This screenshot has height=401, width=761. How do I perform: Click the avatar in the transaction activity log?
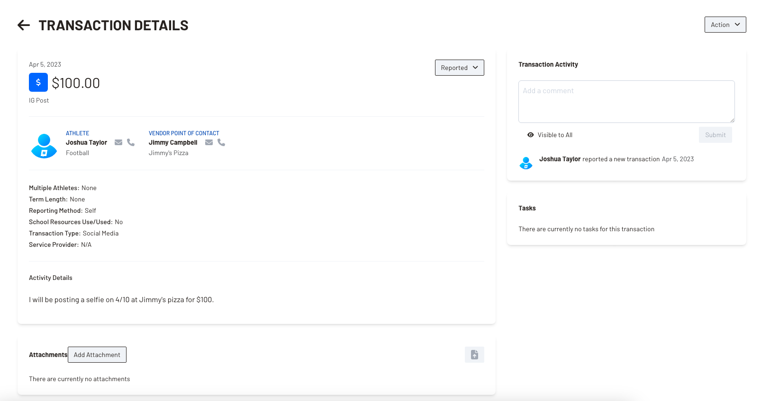(526, 163)
